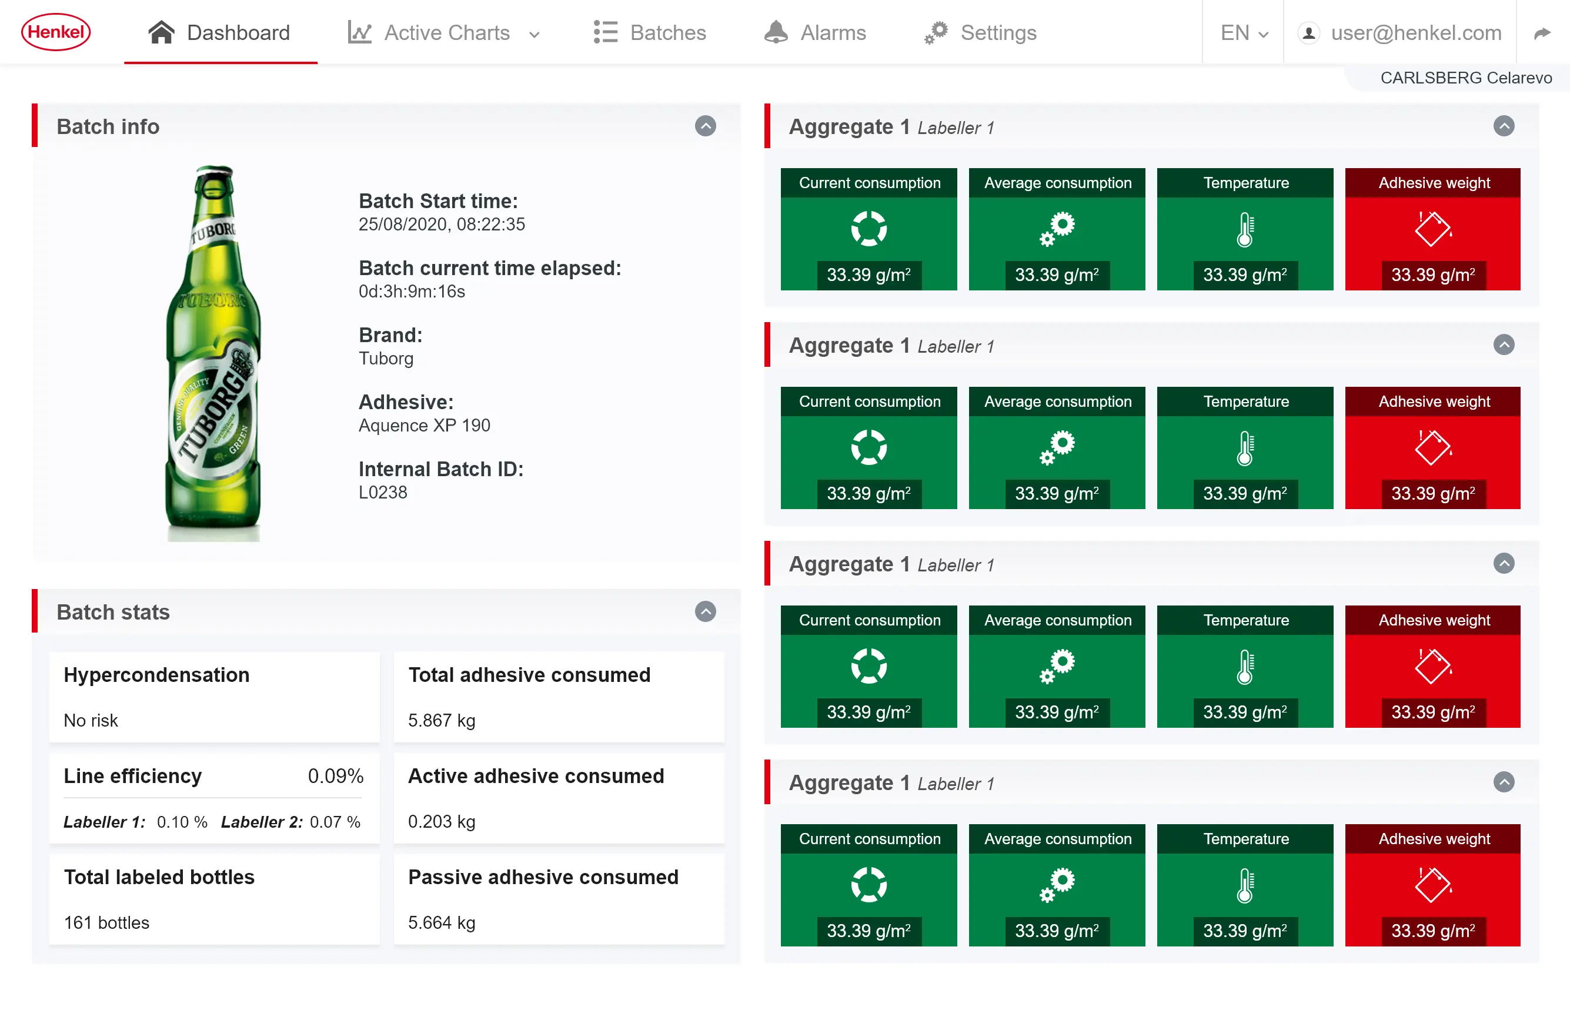Expand the Active Charts menu
The image size is (1570, 1017).
[x=444, y=33]
